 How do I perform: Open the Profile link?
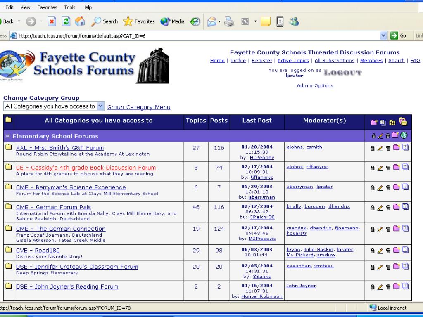pos(238,61)
